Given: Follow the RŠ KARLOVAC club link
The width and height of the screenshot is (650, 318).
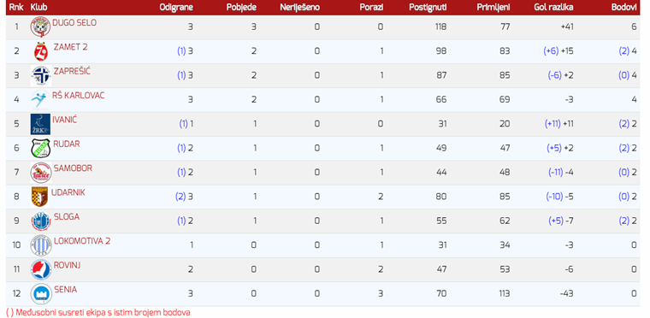Looking at the screenshot, I should point(79,96).
